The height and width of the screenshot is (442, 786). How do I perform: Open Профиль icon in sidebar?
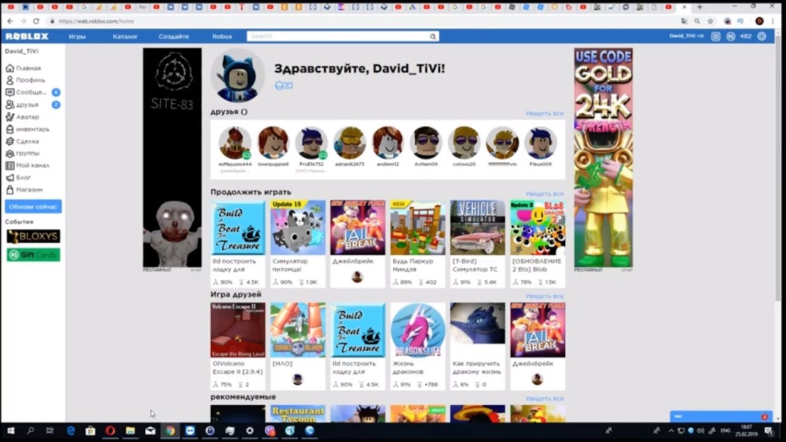tap(10, 80)
